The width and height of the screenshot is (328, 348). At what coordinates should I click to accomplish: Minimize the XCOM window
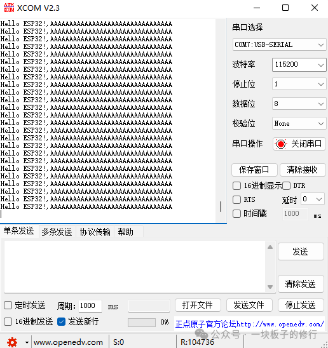coord(257,8)
